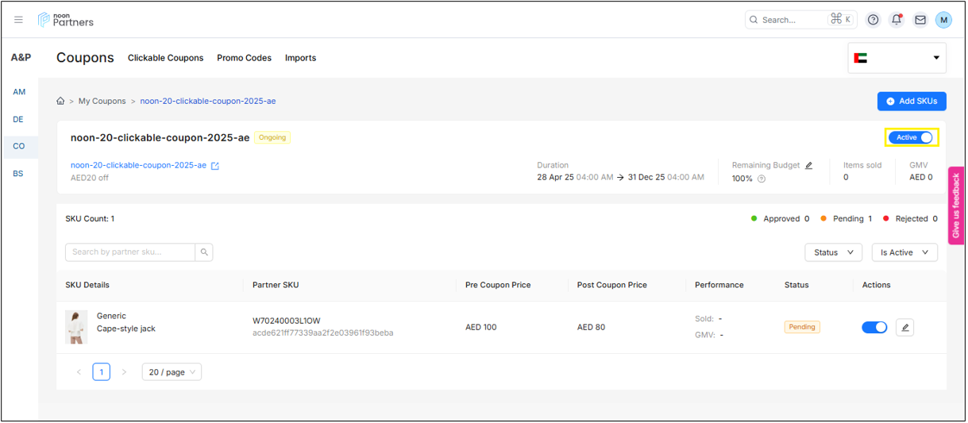The width and height of the screenshot is (968, 423).
Task: Toggle the SKU row active switch
Action: click(874, 327)
